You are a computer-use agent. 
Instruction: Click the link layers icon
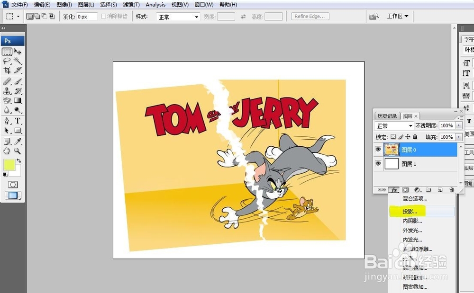tap(382, 190)
